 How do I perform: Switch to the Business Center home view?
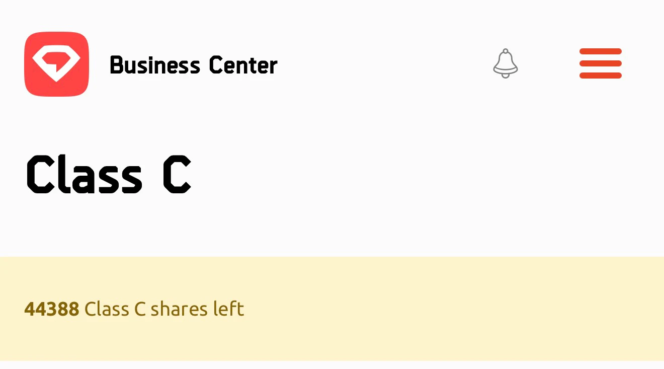[x=193, y=64]
